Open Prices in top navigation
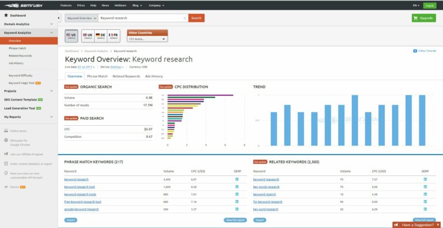443x228 pixels. point(81,5)
